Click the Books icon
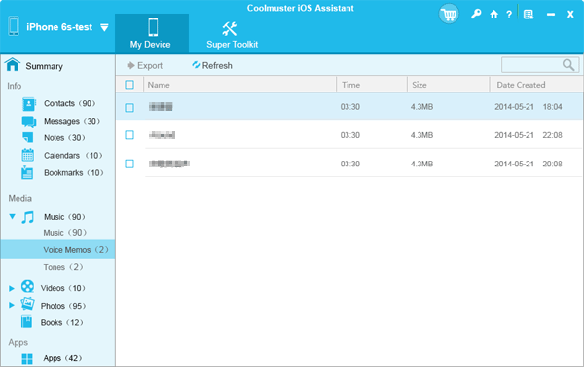Viewport: 584px width, 367px height. coord(27,321)
